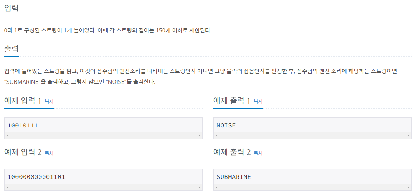Click left scroll arrow under 1000000000001101 box

click(8, 187)
